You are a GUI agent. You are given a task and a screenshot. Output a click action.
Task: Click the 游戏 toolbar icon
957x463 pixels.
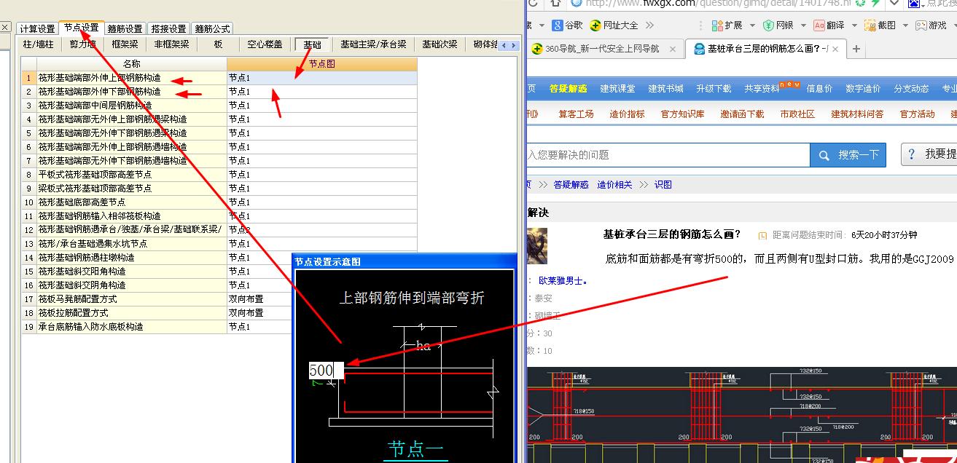[932, 25]
